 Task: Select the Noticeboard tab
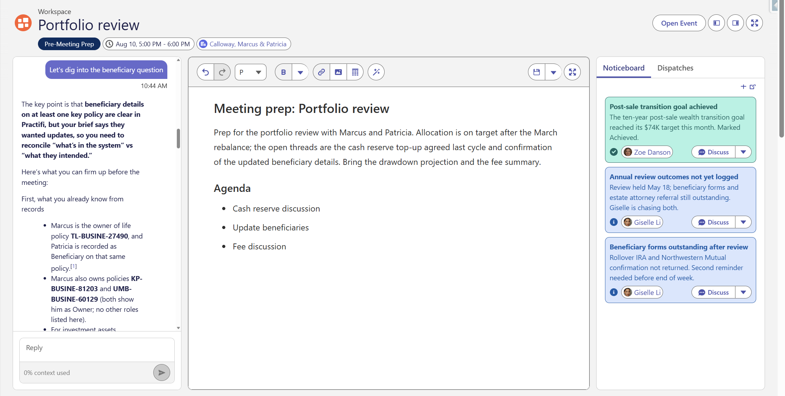[x=624, y=68]
